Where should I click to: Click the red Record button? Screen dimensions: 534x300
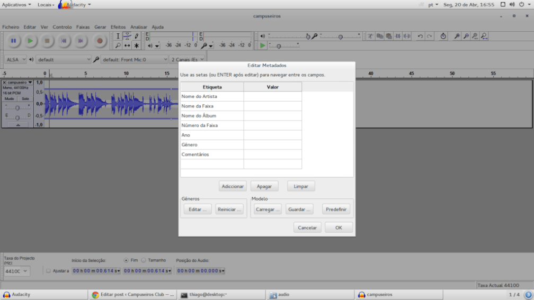pos(99,41)
